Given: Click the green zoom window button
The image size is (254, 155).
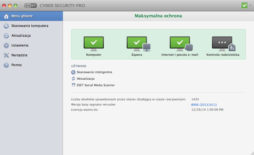Looking at the screenshot, I should coord(16,6).
